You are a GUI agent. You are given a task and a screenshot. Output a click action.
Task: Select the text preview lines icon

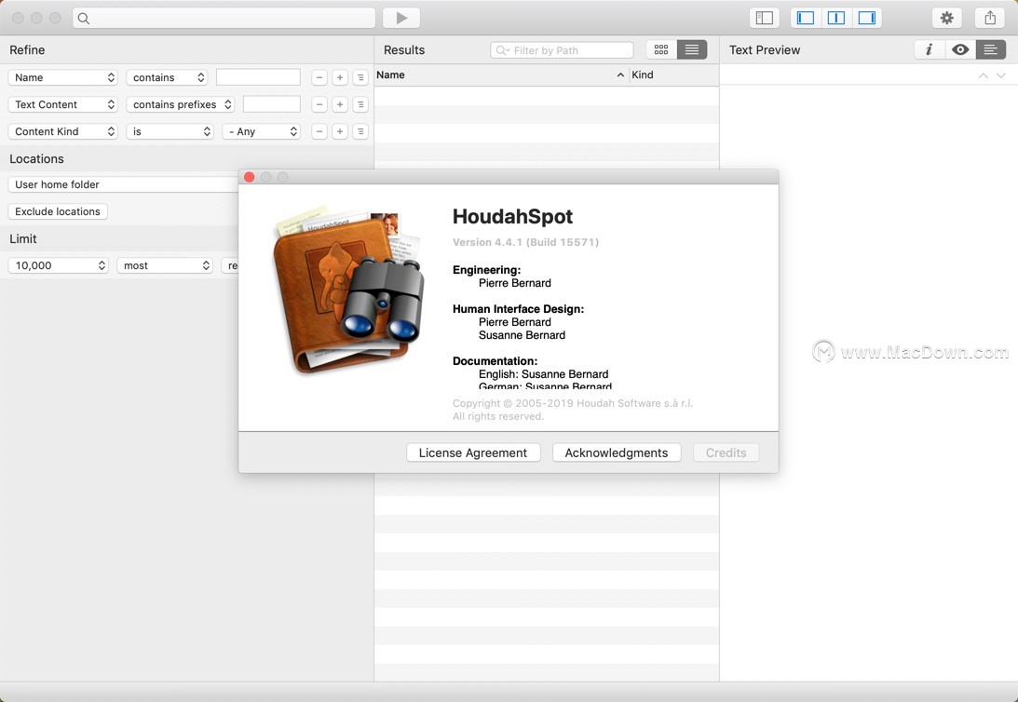[x=990, y=49]
